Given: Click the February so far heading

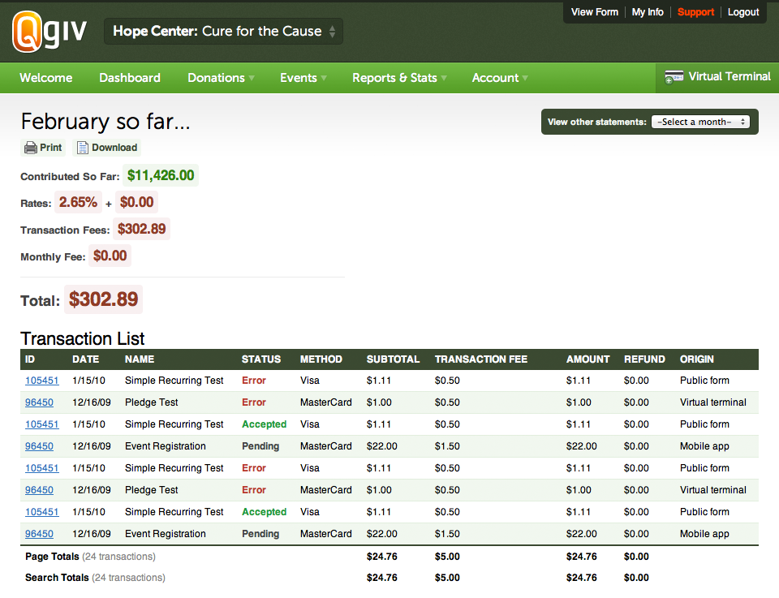Looking at the screenshot, I should 105,121.
